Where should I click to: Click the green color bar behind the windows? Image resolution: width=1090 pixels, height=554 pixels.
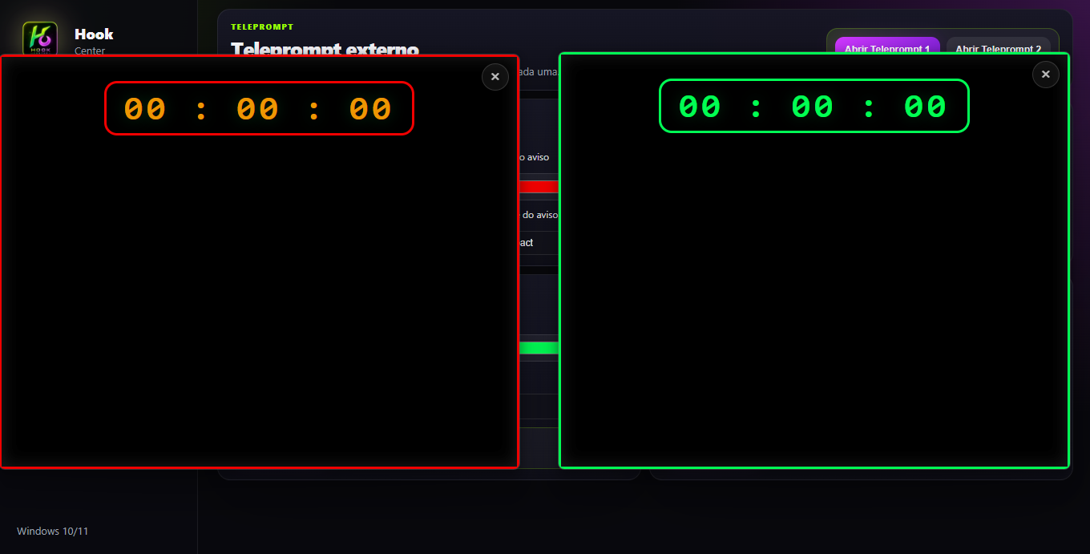539,348
